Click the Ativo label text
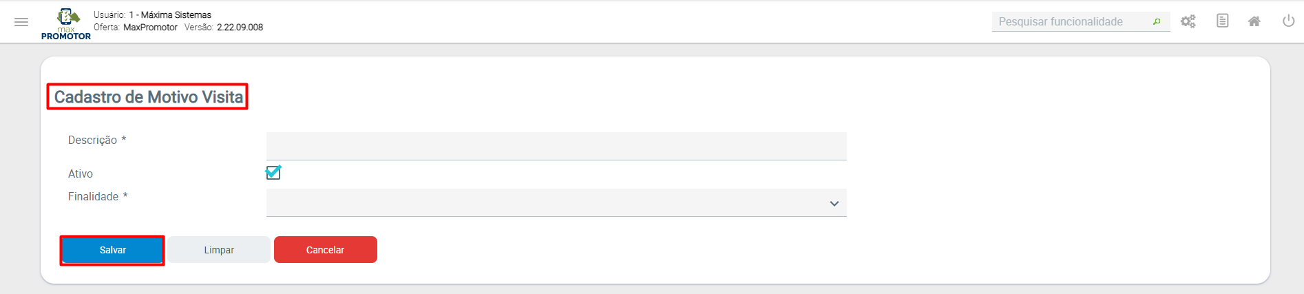Image resolution: width=1304 pixels, height=294 pixels. 81,174
